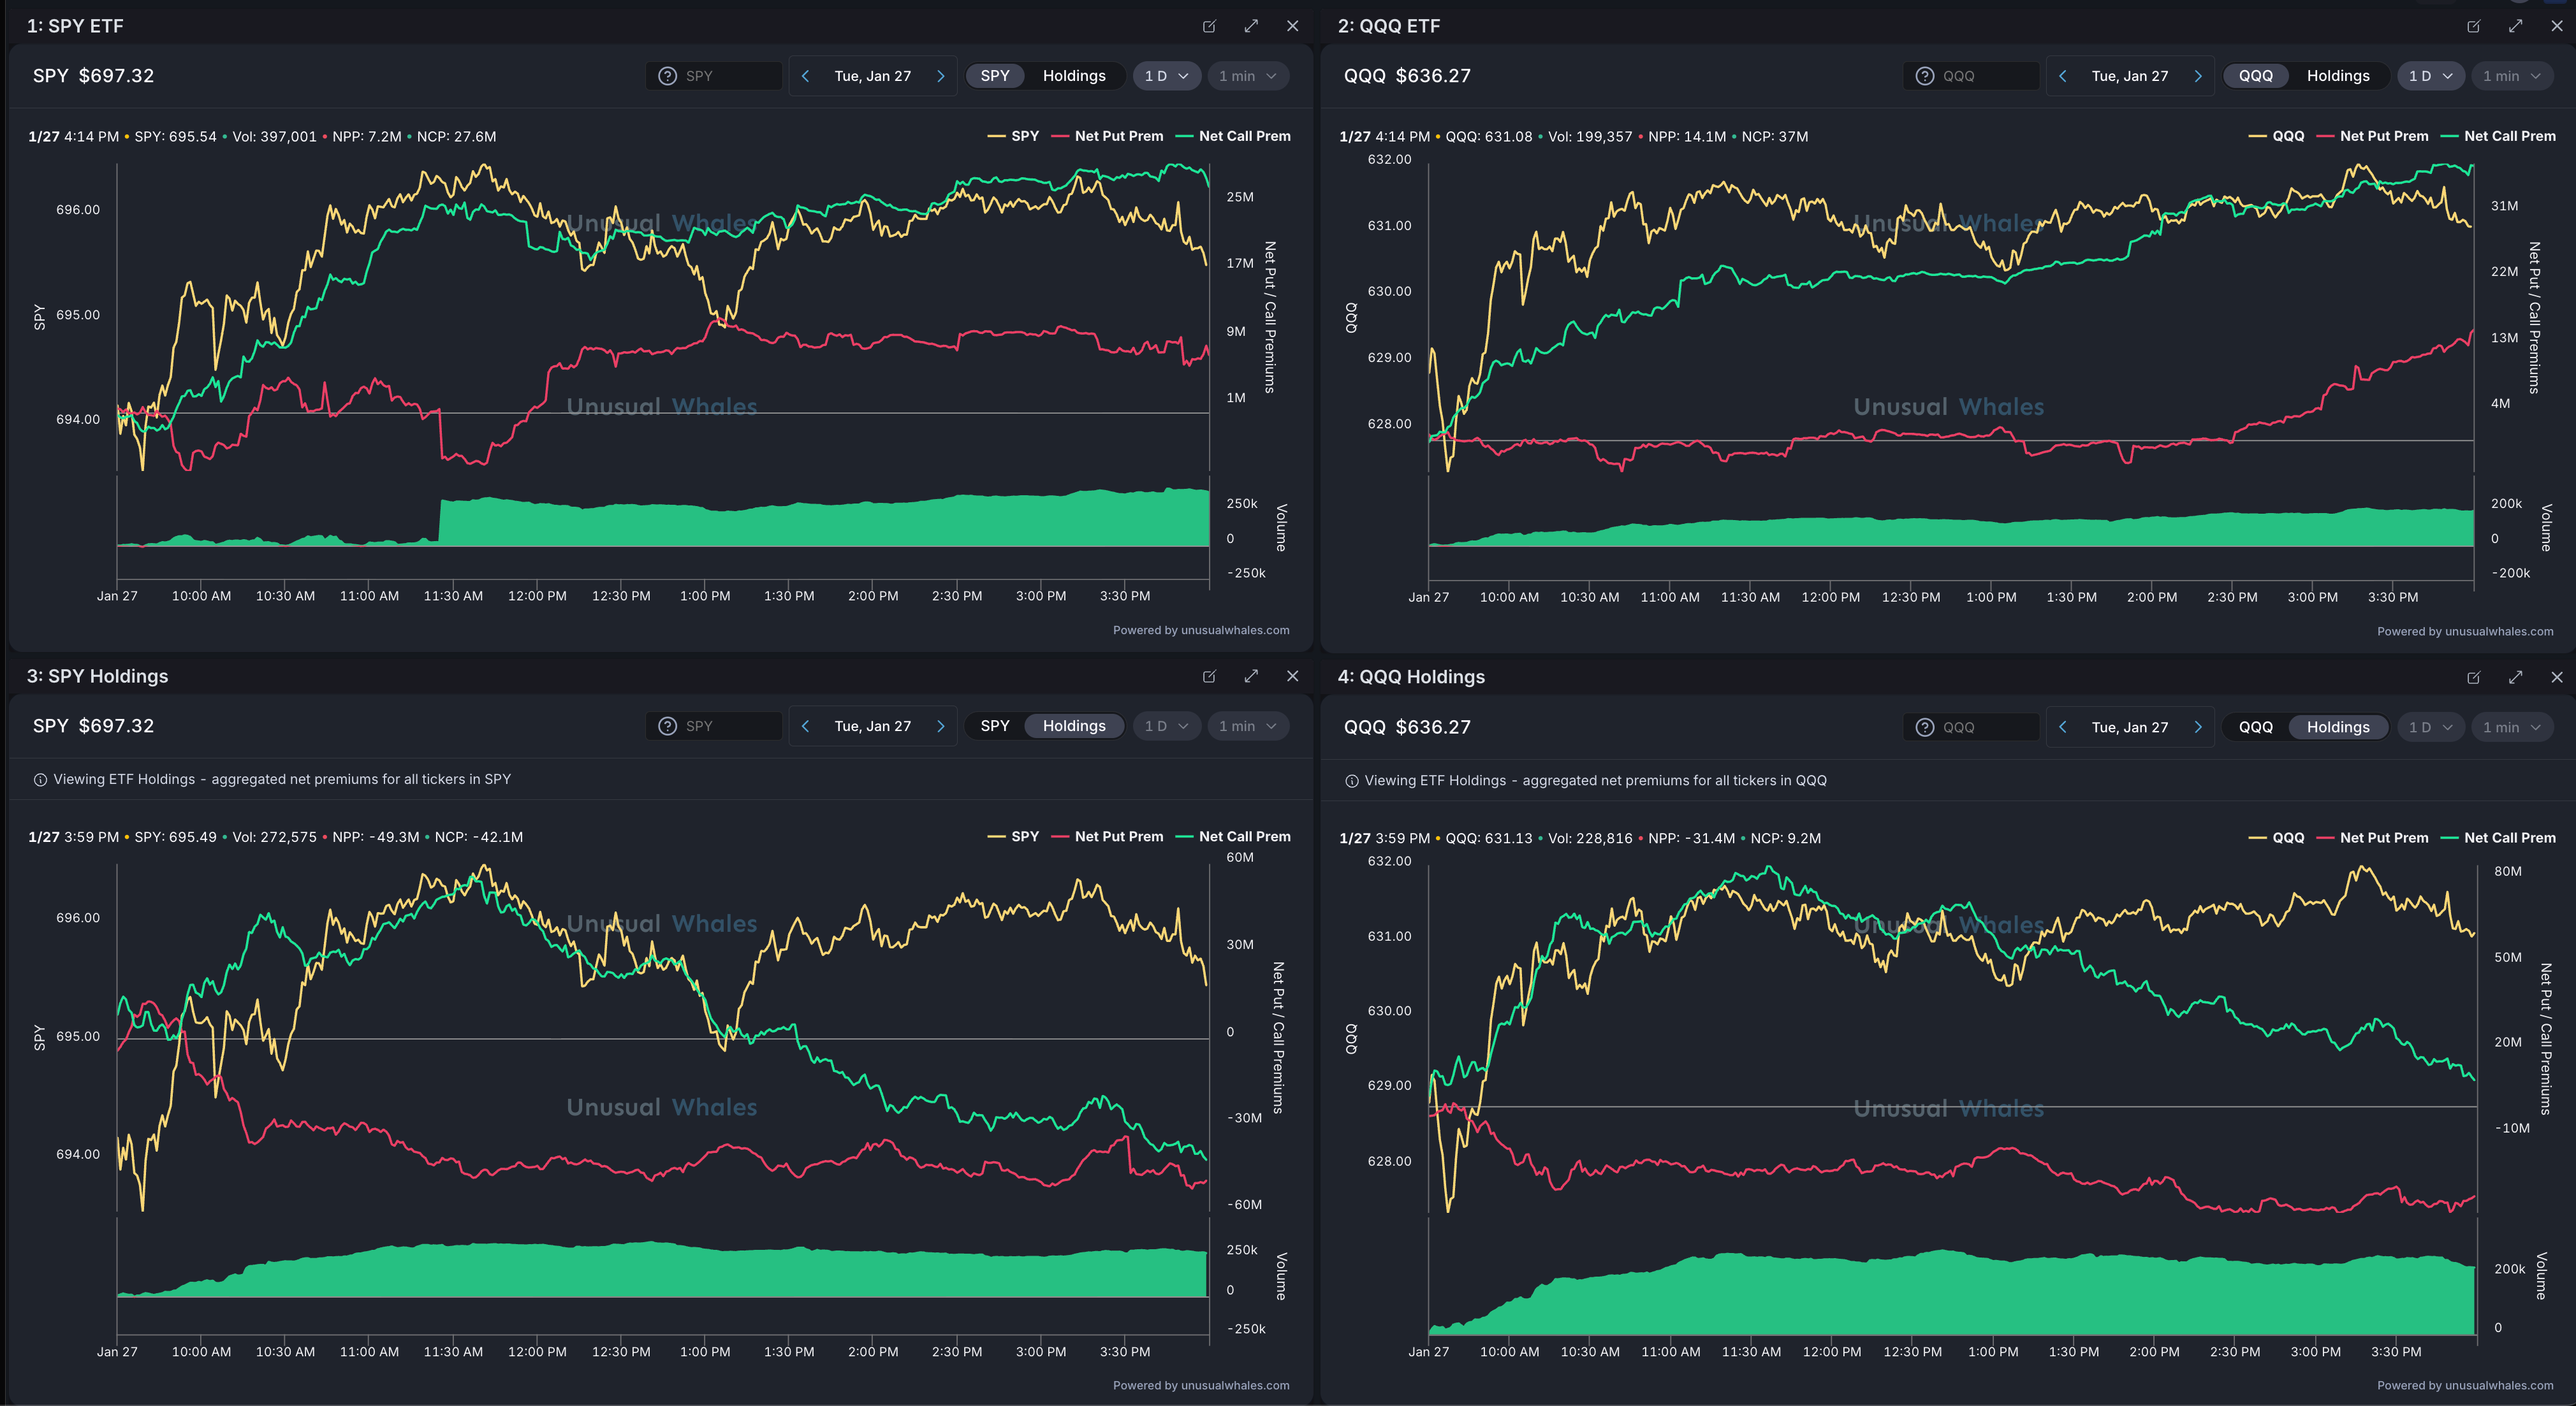Go to next date in QQQ ETF panel

(2197, 76)
